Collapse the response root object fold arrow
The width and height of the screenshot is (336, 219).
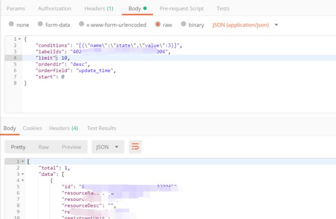tap(23, 162)
